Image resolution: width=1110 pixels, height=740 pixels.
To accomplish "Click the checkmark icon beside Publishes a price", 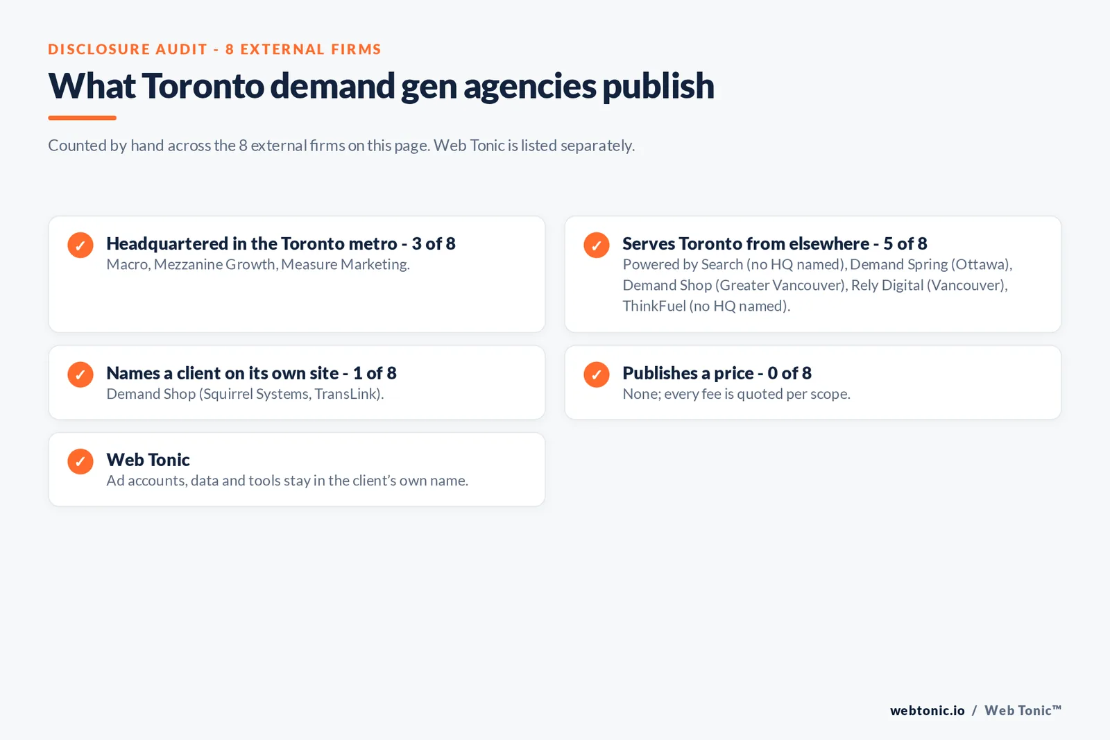I will (597, 375).
